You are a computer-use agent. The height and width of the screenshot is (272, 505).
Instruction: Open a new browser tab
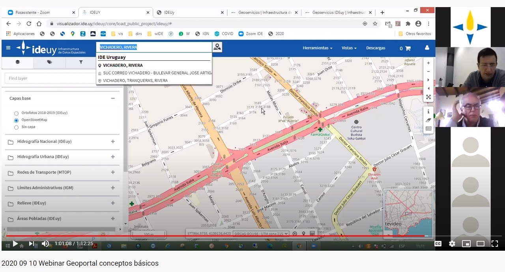pos(382,12)
